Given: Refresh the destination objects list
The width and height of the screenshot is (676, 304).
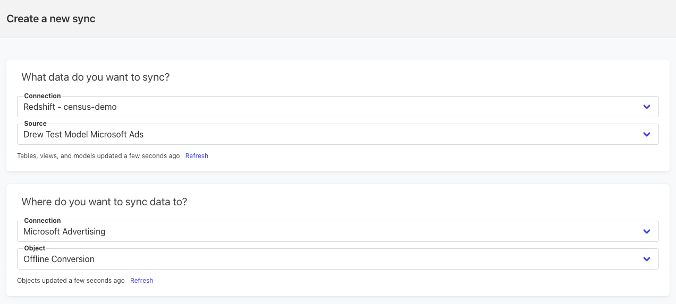Looking at the screenshot, I should pos(141,281).
